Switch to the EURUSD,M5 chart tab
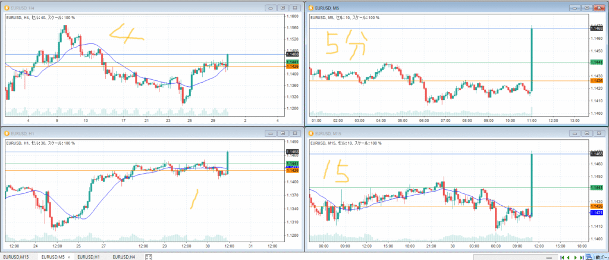 [52, 256]
